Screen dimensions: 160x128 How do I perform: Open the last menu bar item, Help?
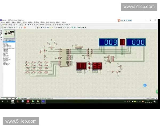tap(63, 22)
